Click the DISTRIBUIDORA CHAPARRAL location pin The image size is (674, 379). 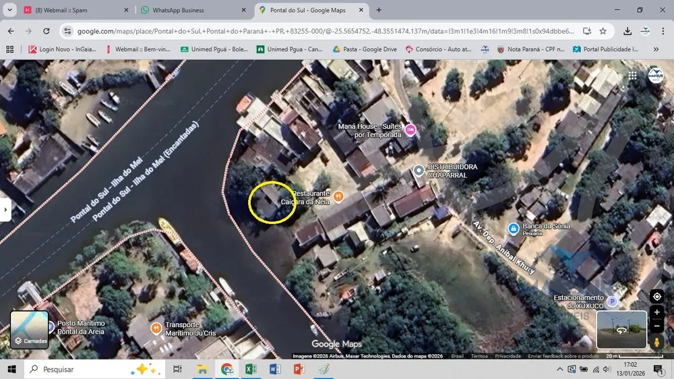[x=419, y=171]
